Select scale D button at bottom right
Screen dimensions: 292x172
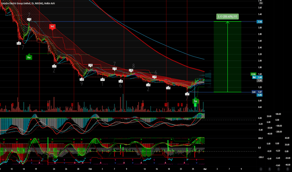[288, 169]
